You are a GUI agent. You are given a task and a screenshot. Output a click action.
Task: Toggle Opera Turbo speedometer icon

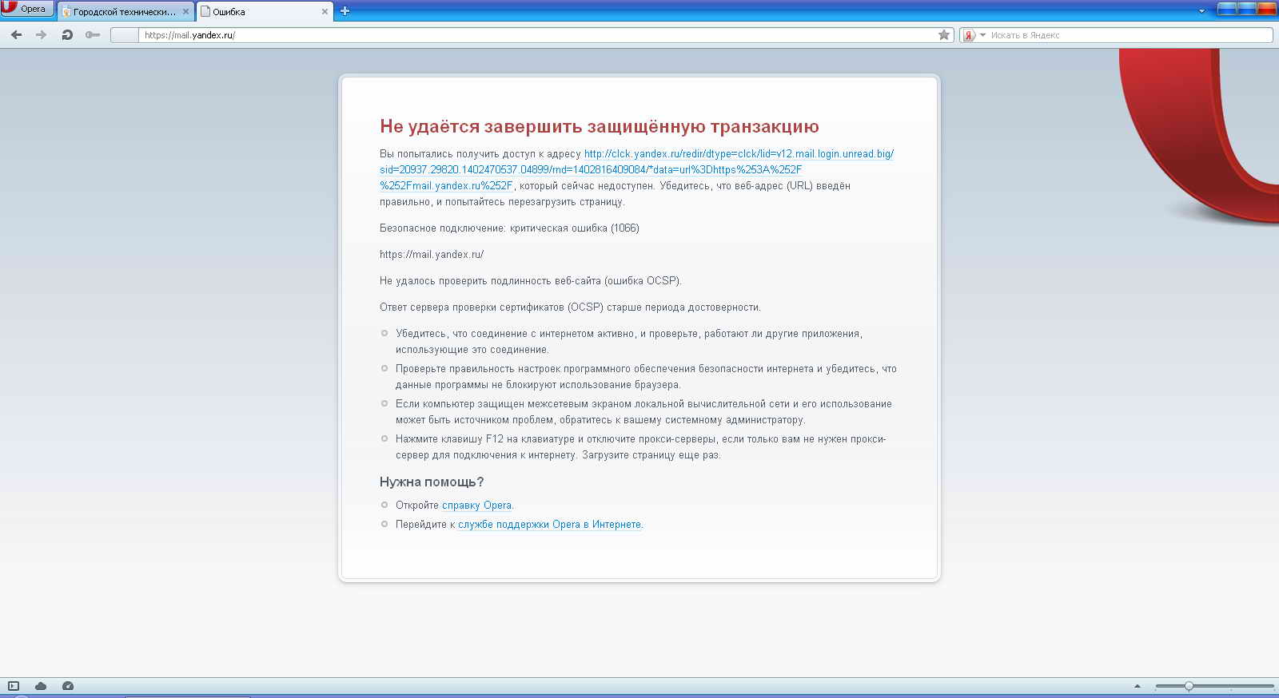pos(68,686)
